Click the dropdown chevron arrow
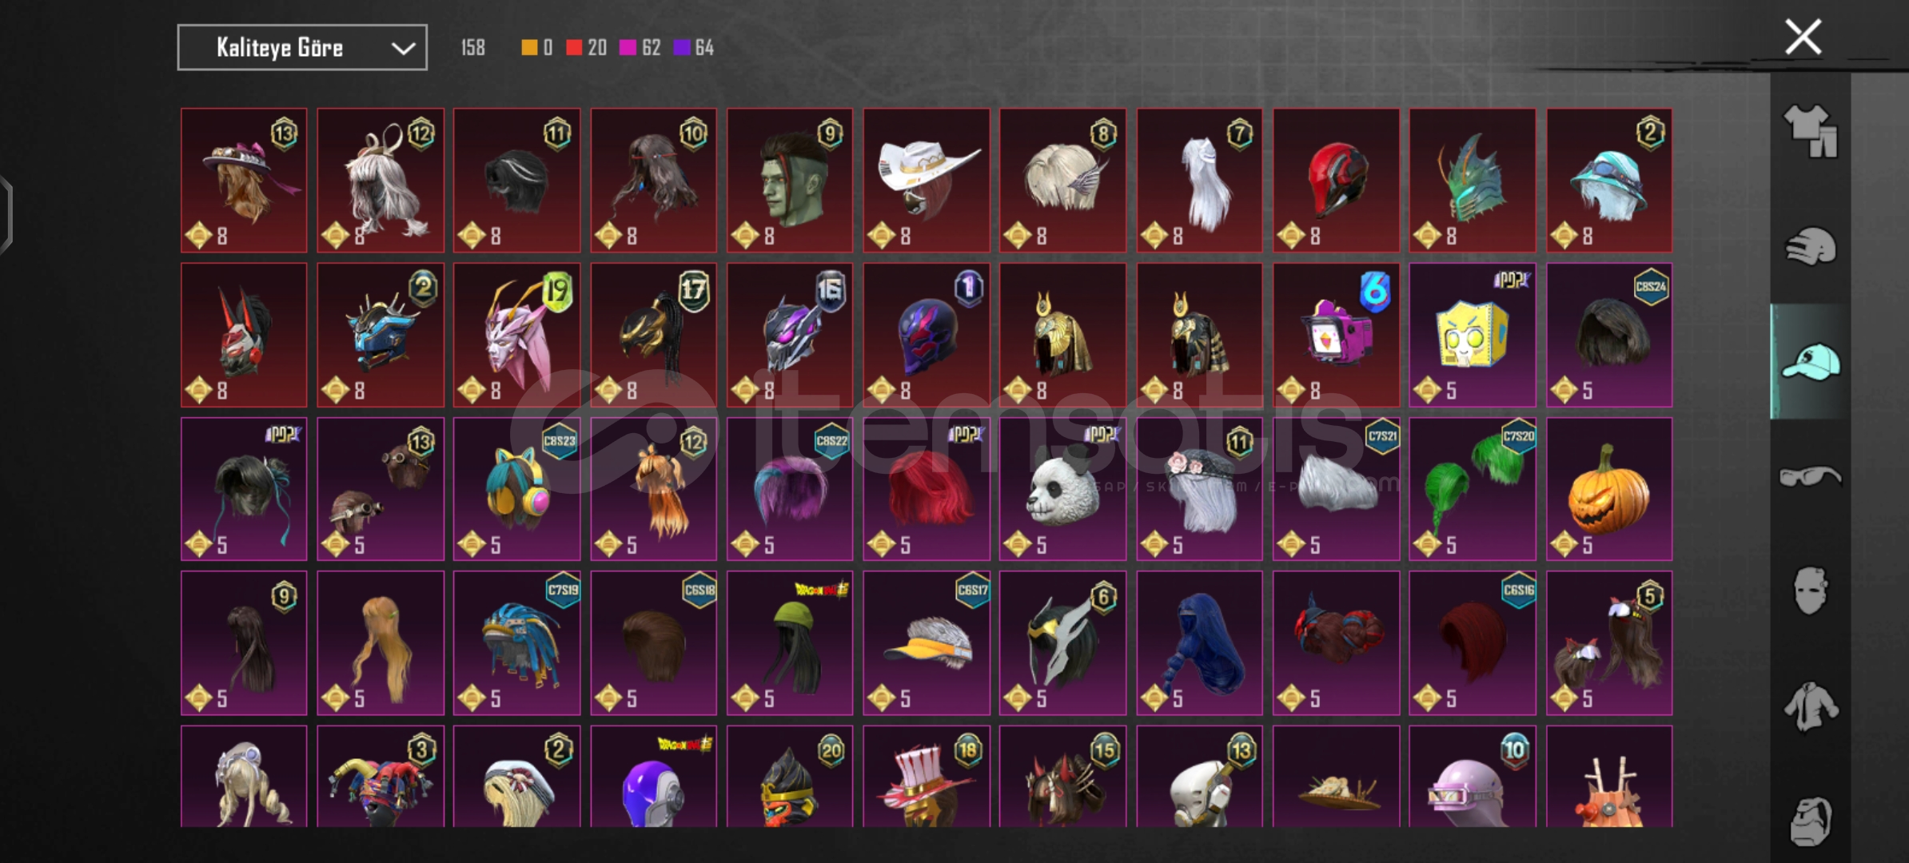 pyautogui.click(x=403, y=49)
